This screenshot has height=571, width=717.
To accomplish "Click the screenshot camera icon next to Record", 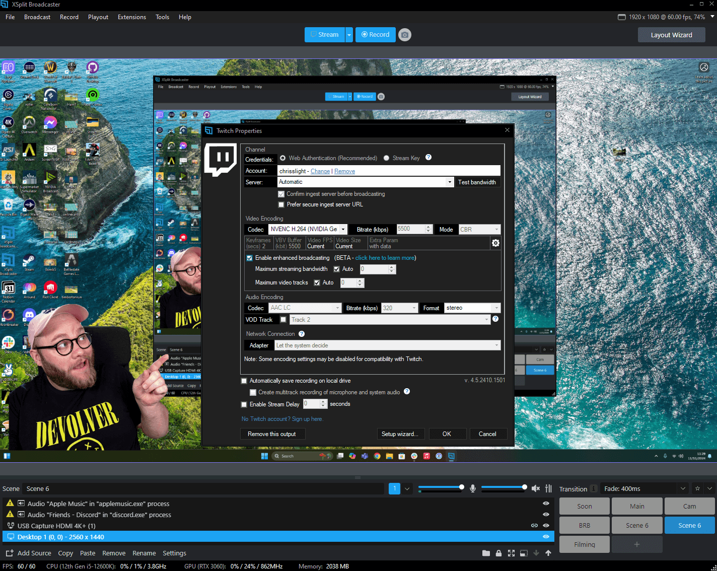I will click(405, 35).
